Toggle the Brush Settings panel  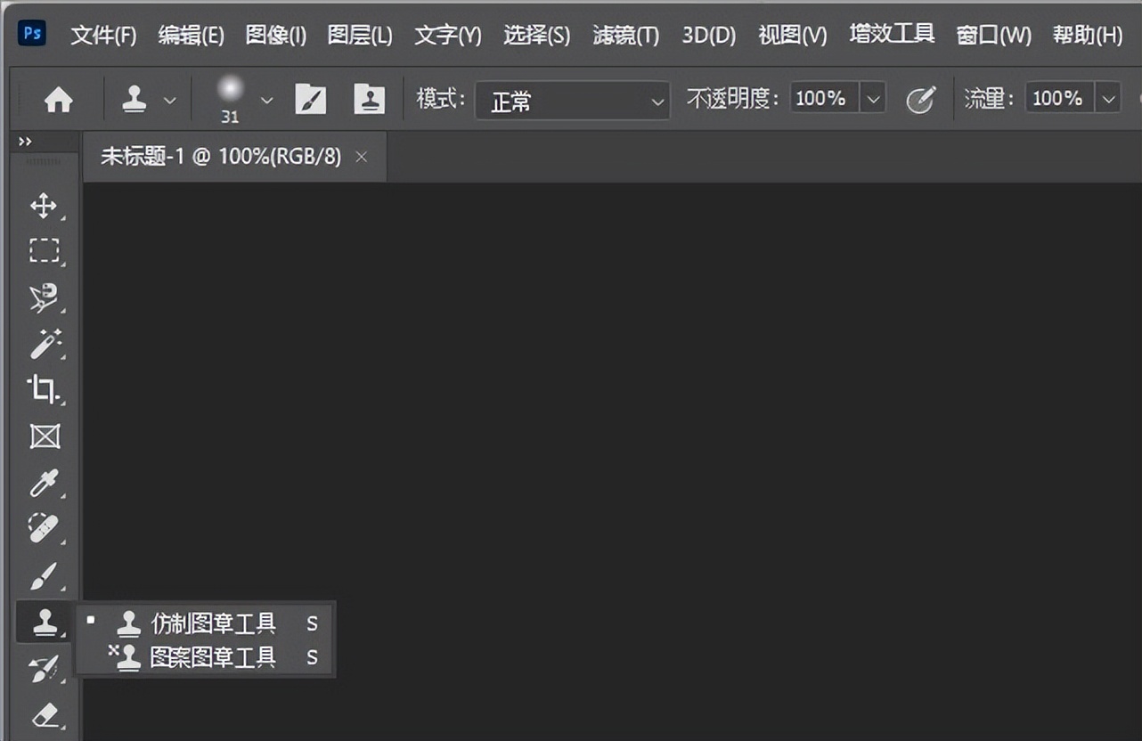coord(310,99)
